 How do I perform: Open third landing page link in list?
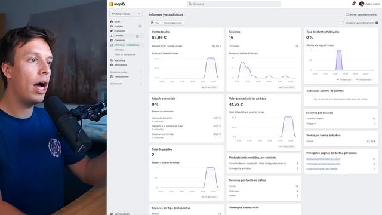coord(322,168)
